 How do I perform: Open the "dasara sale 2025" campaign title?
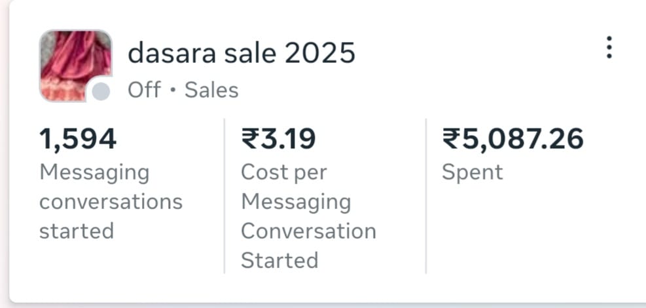tap(242, 53)
